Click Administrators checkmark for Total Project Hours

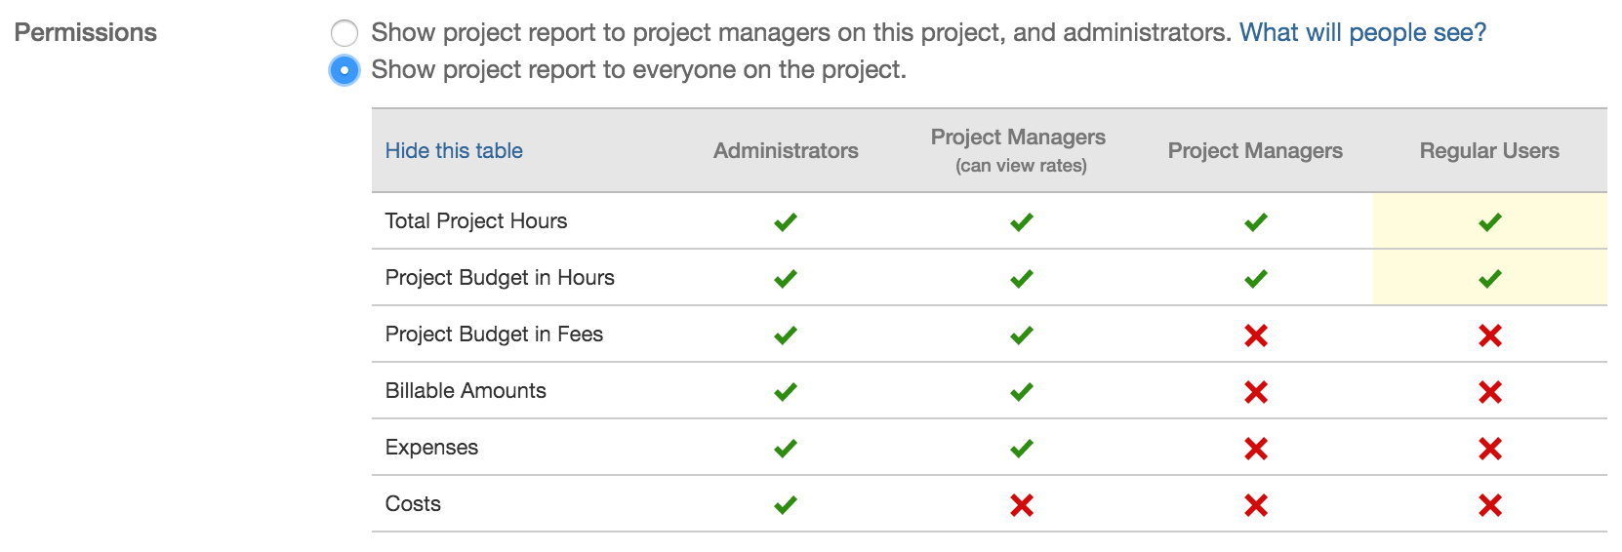pyautogui.click(x=785, y=221)
